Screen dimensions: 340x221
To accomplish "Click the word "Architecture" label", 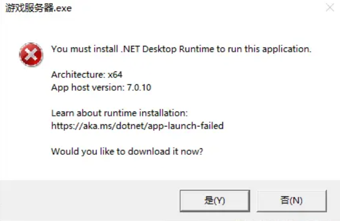I will tap(78, 74).
